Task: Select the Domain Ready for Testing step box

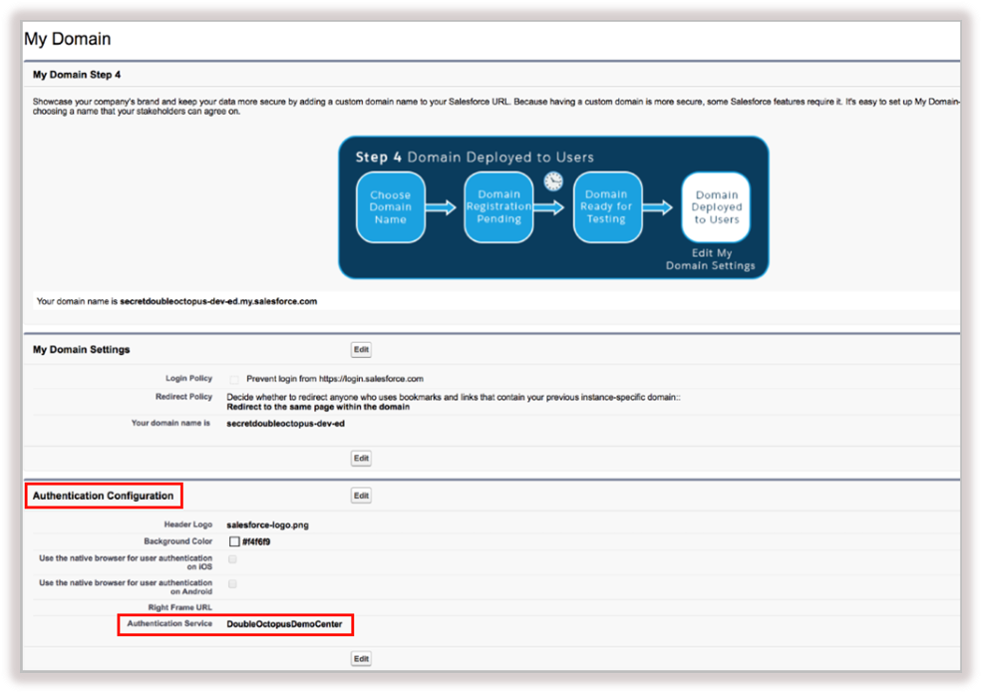Action: pyautogui.click(x=607, y=207)
